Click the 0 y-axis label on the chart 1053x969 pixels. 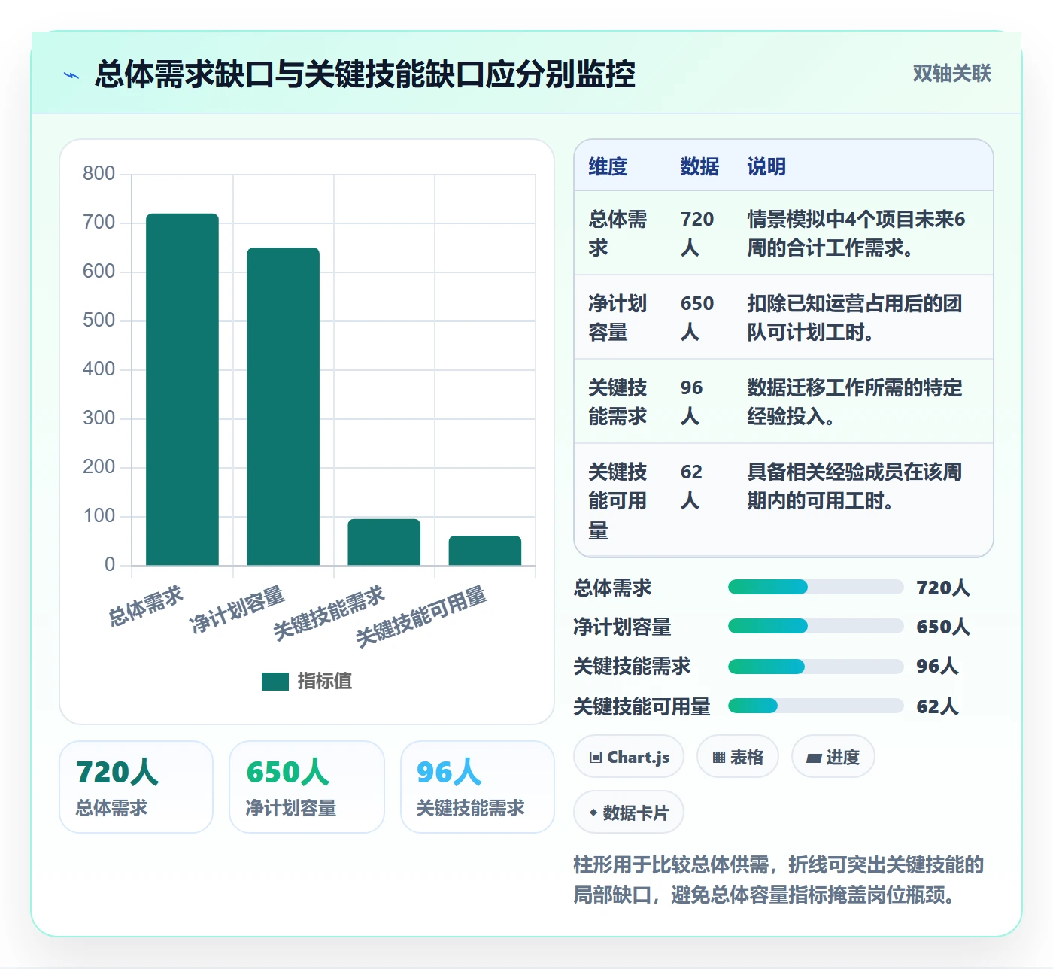pos(110,565)
